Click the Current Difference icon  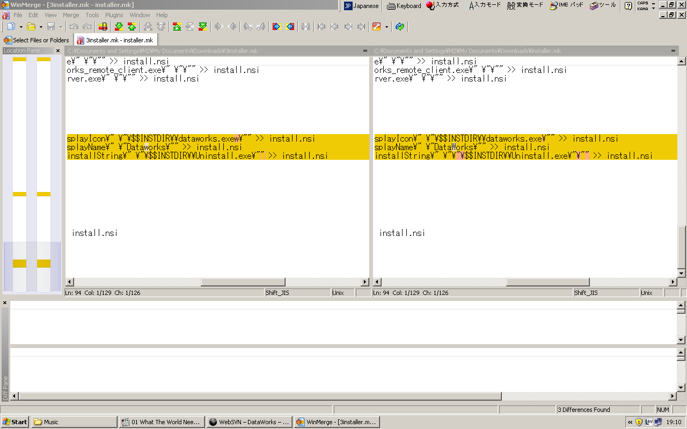[189, 26]
